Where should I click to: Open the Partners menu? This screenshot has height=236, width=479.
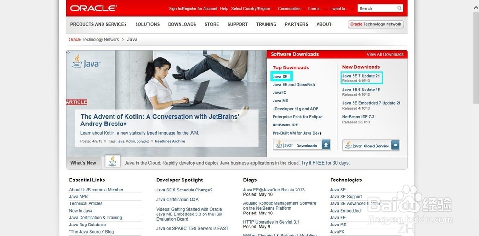pyautogui.click(x=297, y=24)
